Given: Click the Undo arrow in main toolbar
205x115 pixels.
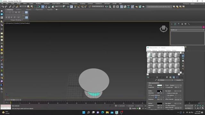Looking at the screenshot, I should click(x=3, y=7).
